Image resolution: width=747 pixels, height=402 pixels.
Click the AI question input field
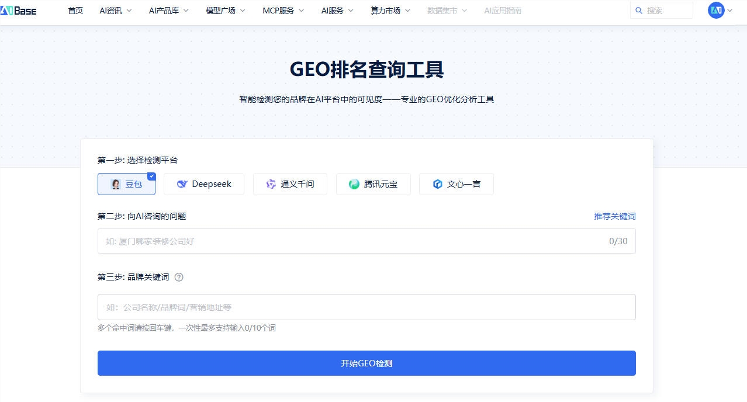tap(366, 241)
